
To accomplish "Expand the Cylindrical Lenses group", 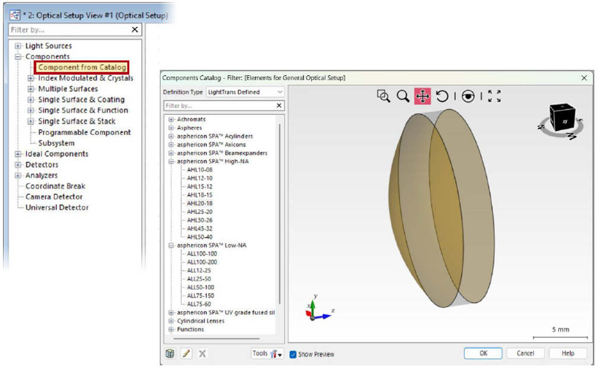I will (x=171, y=321).
